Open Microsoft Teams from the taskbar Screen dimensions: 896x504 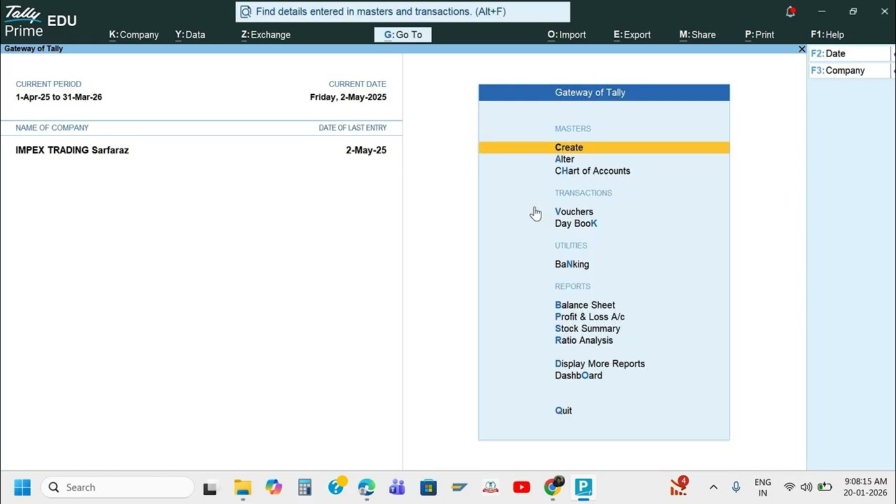398,488
